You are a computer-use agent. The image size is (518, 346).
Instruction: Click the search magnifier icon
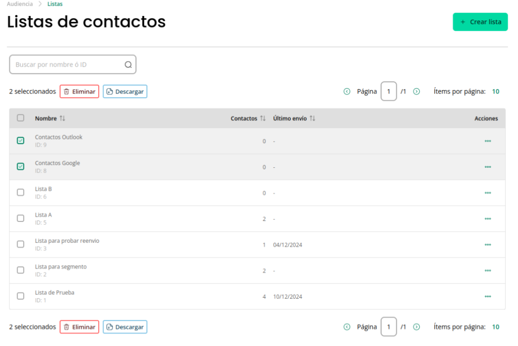(x=128, y=65)
